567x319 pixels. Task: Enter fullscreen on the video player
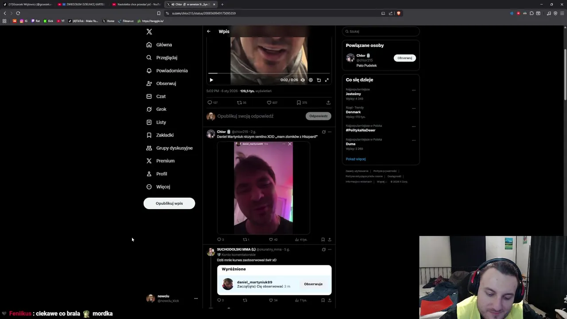click(327, 80)
